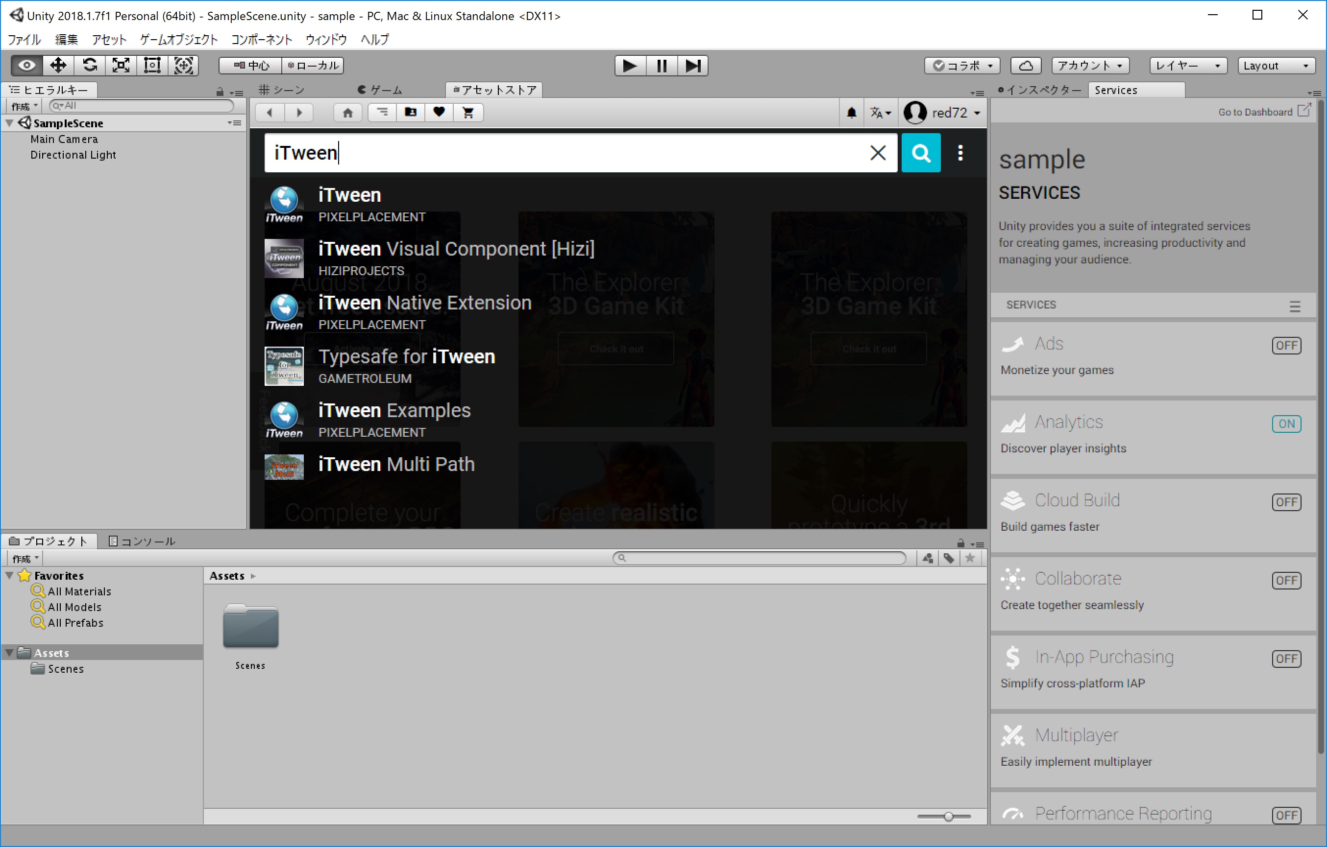This screenshot has height=847, width=1327.
Task: Select the Rotate tool icon
Action: click(89, 66)
